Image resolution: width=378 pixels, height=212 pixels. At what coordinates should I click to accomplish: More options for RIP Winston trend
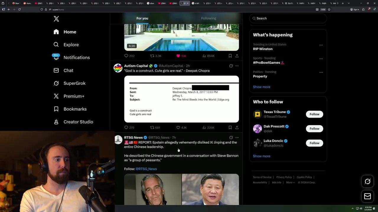coord(321,45)
